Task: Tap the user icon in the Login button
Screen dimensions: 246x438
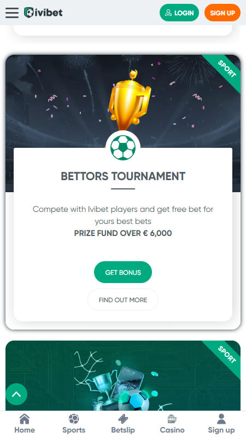Action: (168, 13)
